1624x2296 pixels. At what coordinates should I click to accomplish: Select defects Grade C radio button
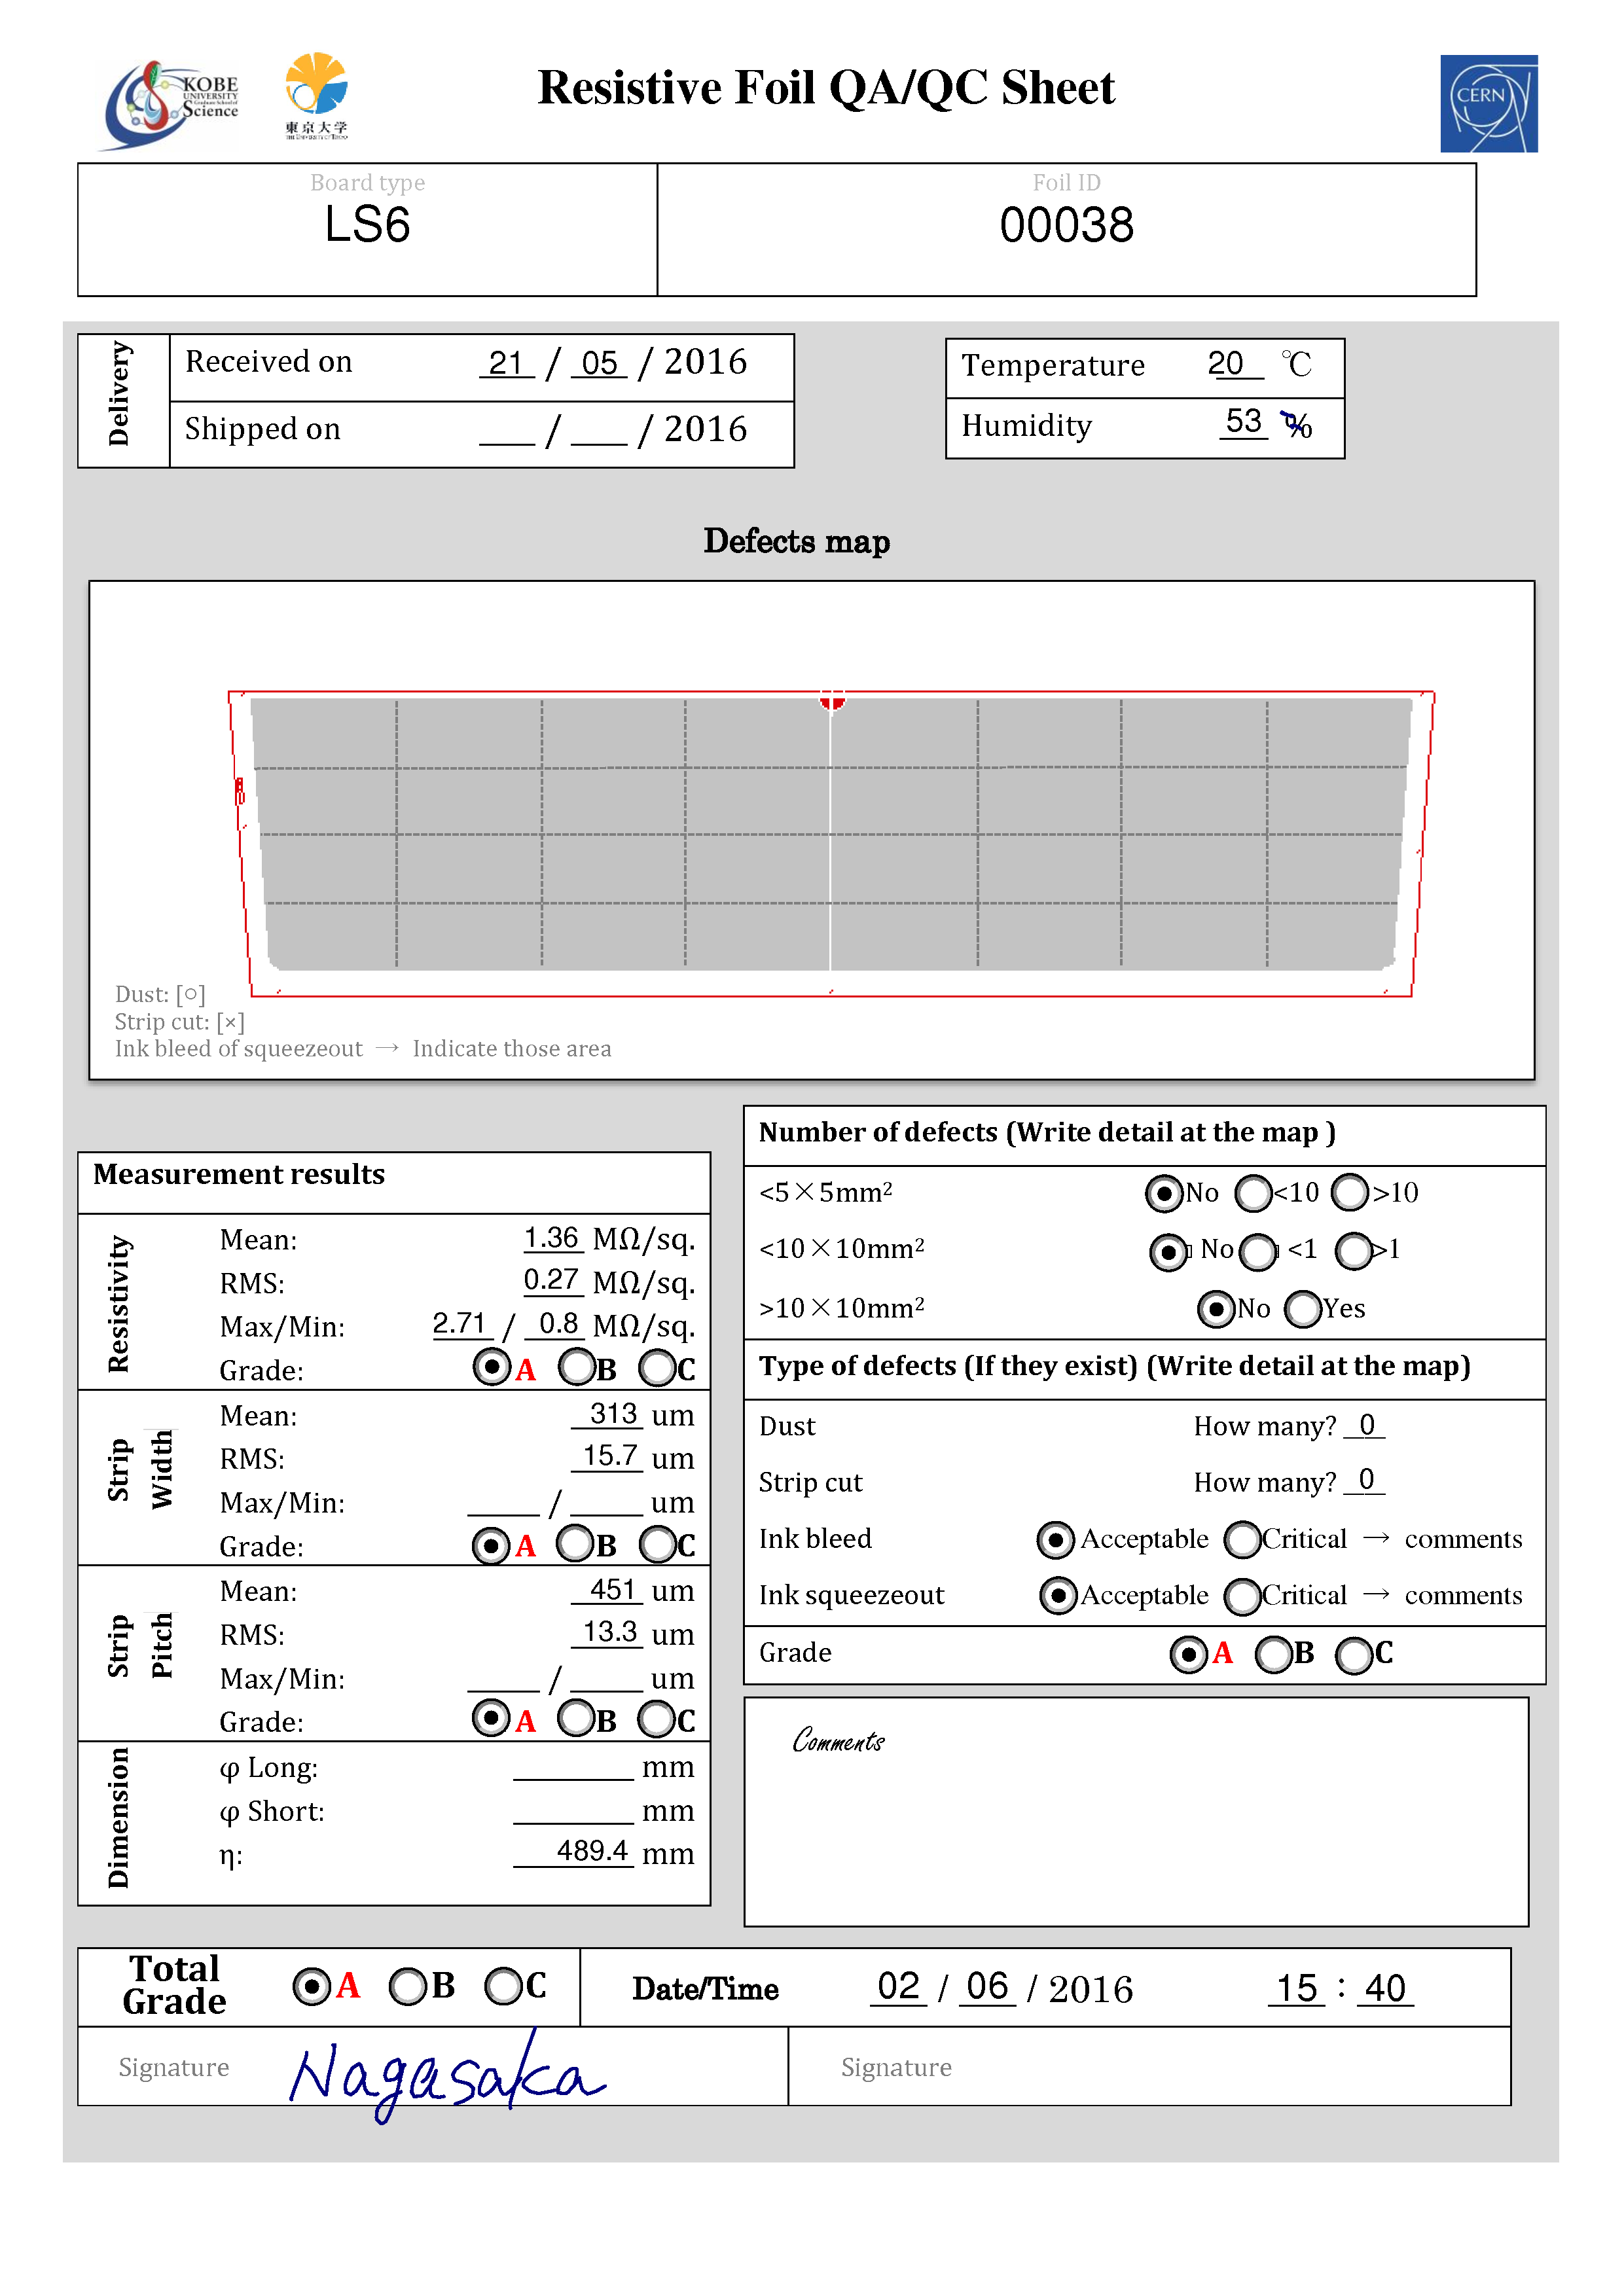(x=1354, y=1655)
